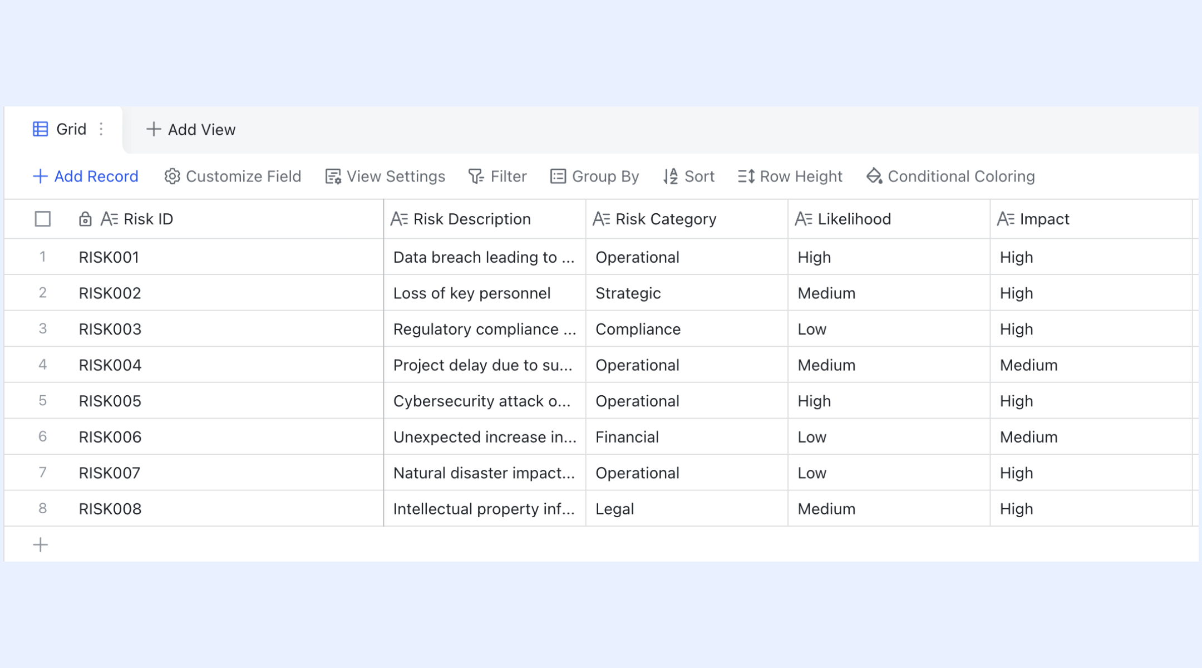
Task: Tick the select-all checkbox in the header row
Action: pos(43,219)
